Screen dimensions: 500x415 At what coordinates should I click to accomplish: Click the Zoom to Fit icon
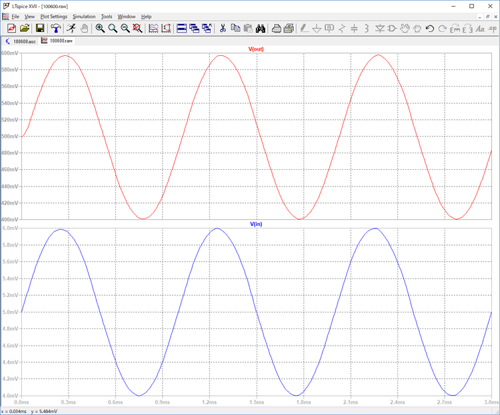point(137,28)
